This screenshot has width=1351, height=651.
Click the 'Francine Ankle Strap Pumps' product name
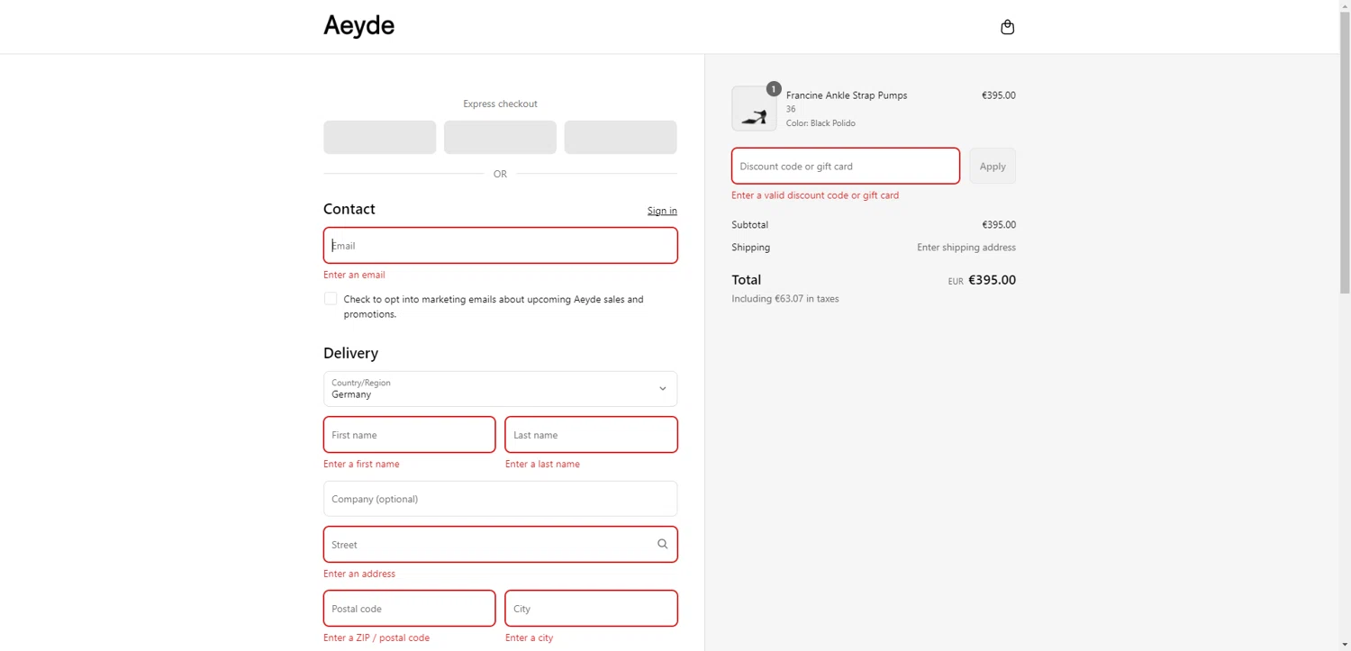[847, 95]
